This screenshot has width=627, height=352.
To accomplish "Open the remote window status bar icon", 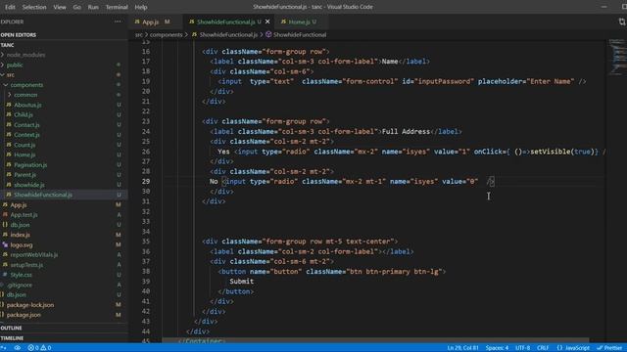I will tap(4, 348).
